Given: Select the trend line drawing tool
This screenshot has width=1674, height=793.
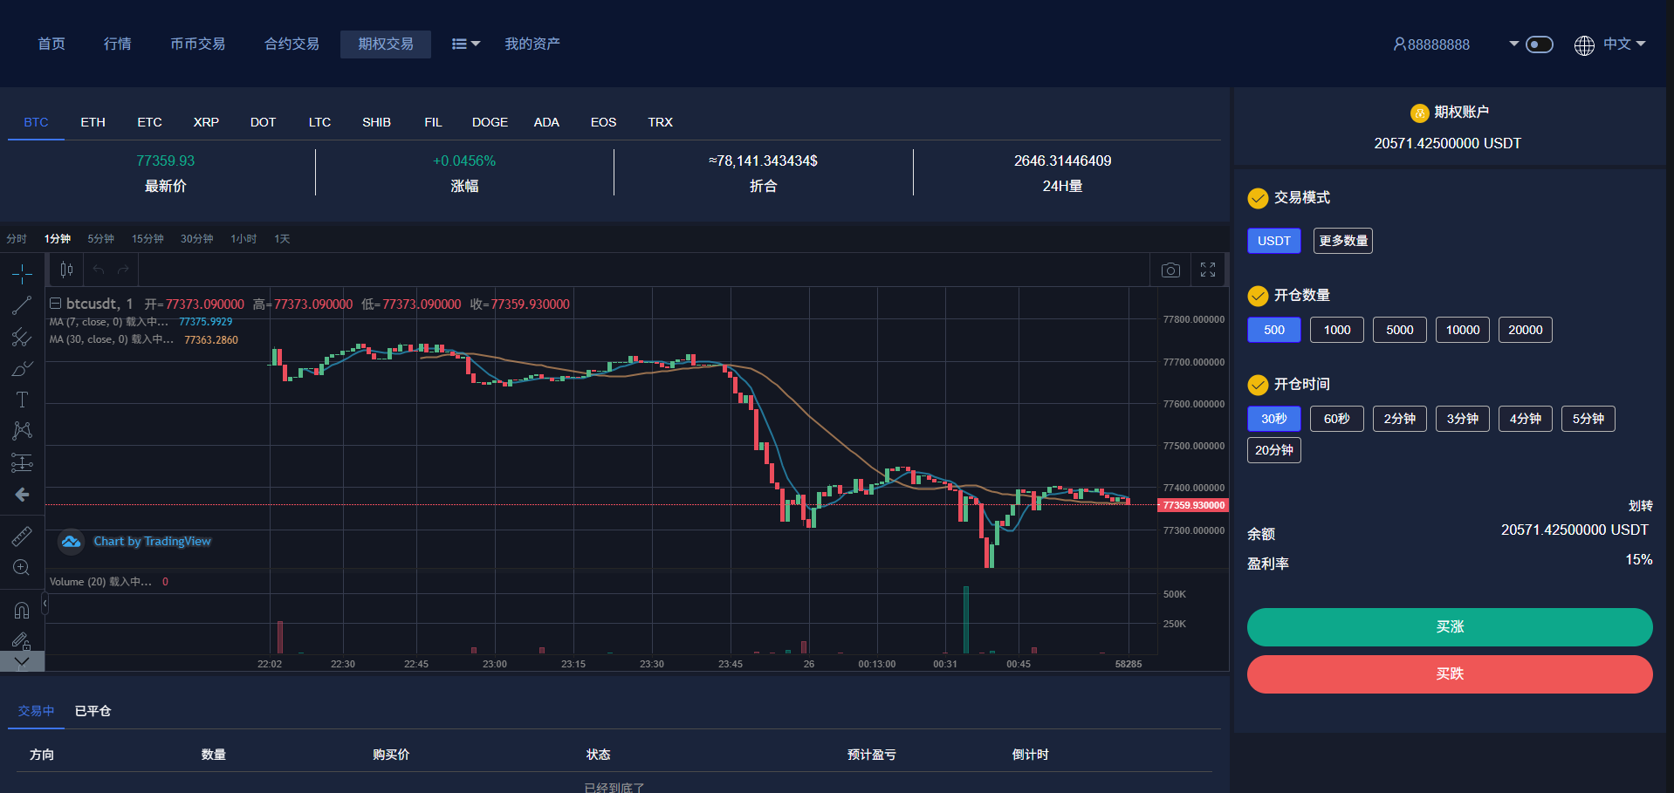Looking at the screenshot, I should point(22,305).
